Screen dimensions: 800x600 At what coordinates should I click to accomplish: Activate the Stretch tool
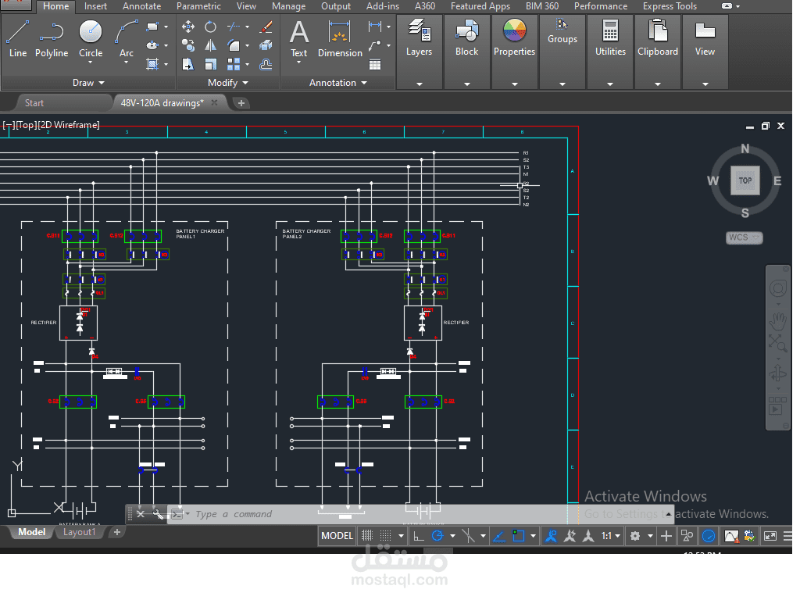187,64
